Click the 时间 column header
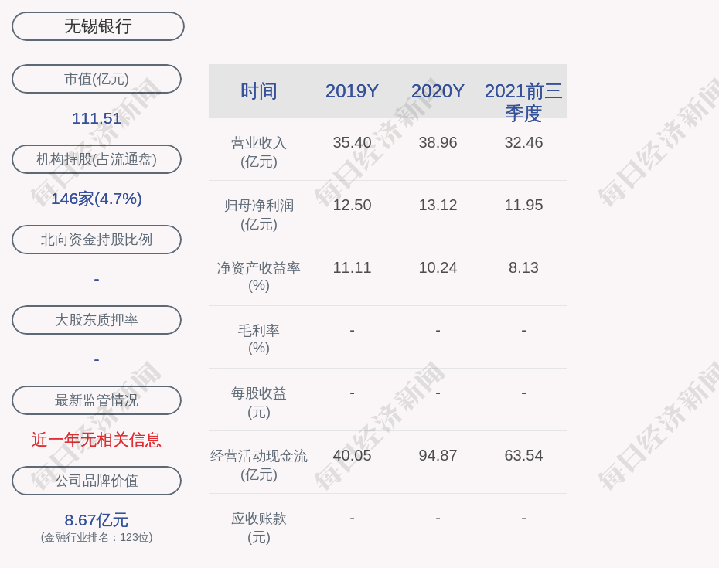The image size is (719, 568). coord(259,91)
